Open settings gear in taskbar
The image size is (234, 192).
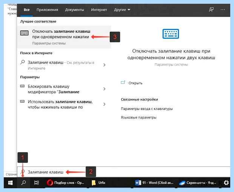(x=226, y=183)
